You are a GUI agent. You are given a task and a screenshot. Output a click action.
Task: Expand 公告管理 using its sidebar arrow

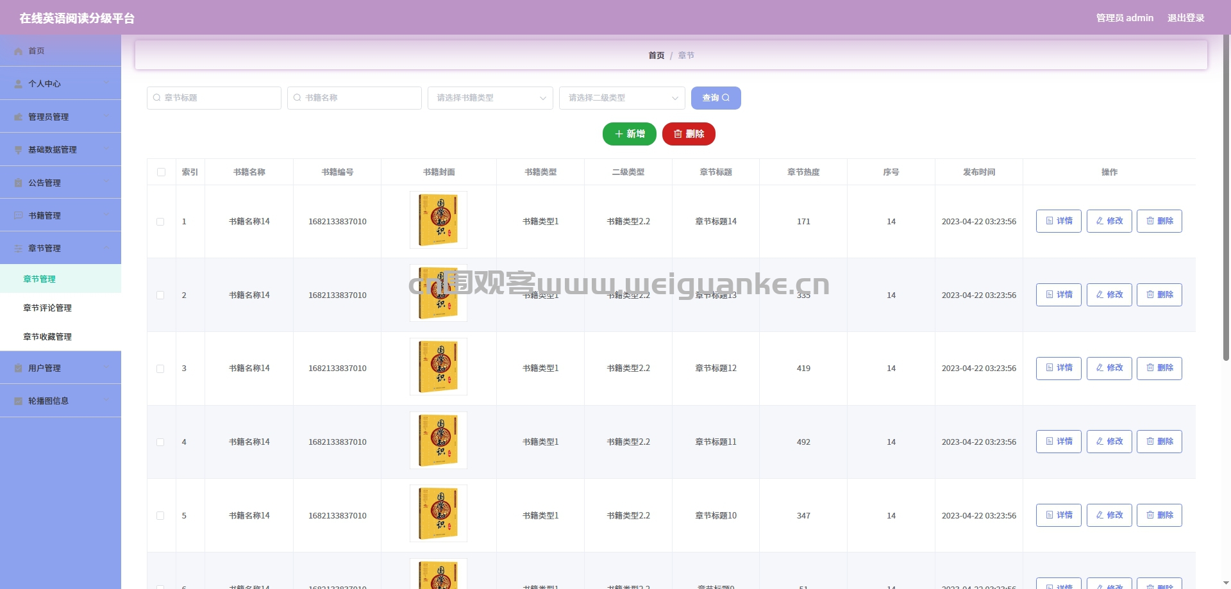point(107,182)
